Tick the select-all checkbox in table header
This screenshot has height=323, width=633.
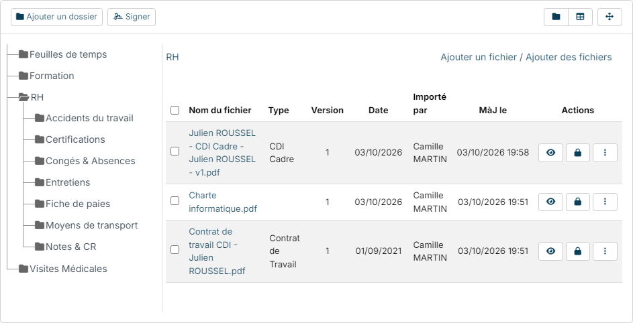coord(175,110)
